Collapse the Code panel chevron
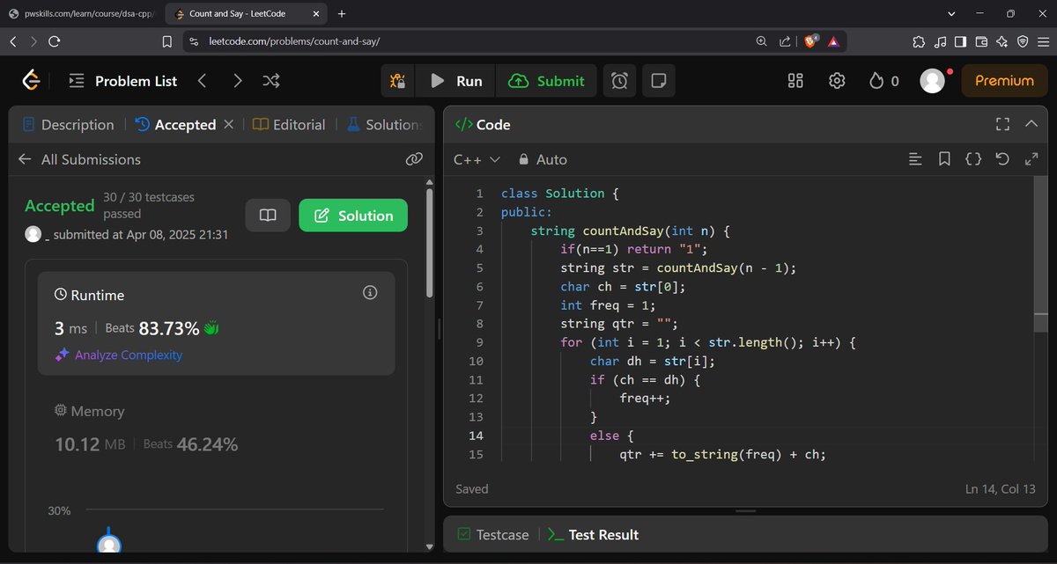 [1031, 124]
